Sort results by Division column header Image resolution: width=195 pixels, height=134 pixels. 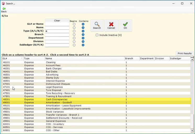point(162,58)
